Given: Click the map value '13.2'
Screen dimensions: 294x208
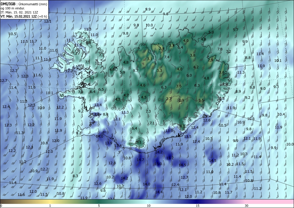Looking at the screenshot, I should click(96, 114).
